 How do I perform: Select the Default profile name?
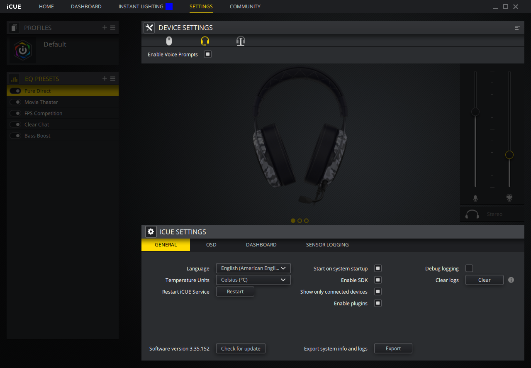[55, 44]
